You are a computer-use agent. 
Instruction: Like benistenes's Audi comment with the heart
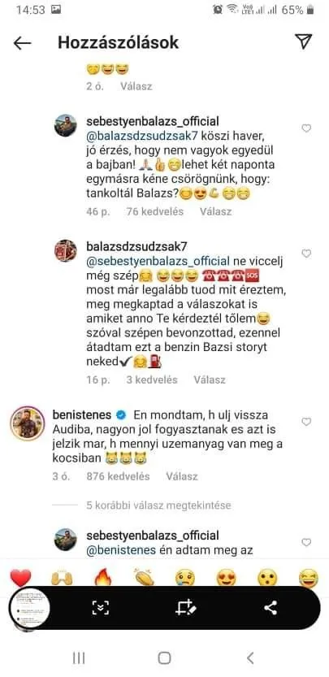click(306, 422)
